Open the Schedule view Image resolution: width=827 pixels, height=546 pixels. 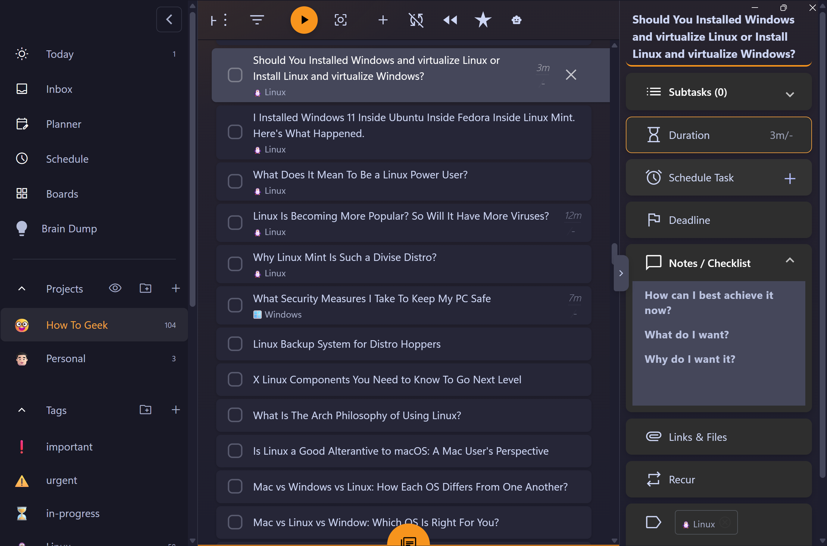click(94, 159)
